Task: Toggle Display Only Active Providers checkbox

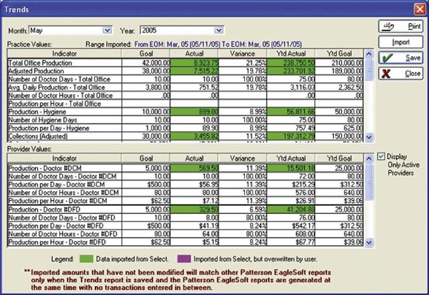Action: click(x=381, y=156)
